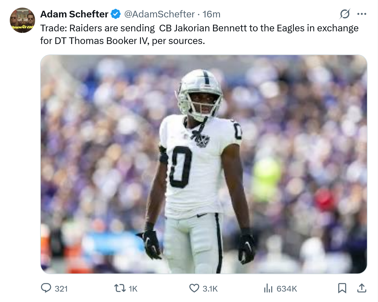
Task: Open the Raiders player photo
Action: point(204,164)
